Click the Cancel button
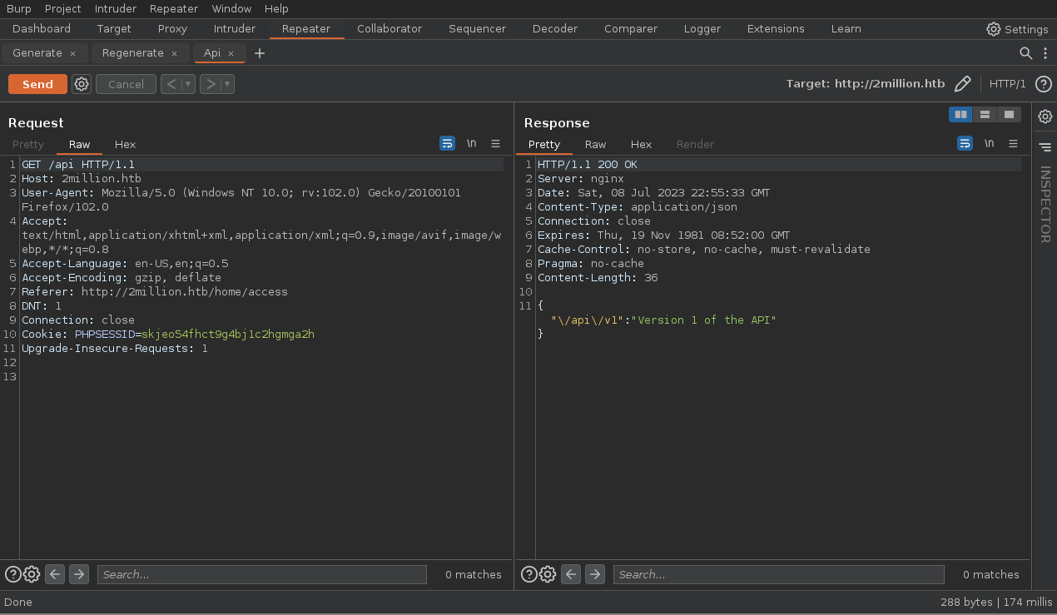The image size is (1057, 615). pos(126,84)
